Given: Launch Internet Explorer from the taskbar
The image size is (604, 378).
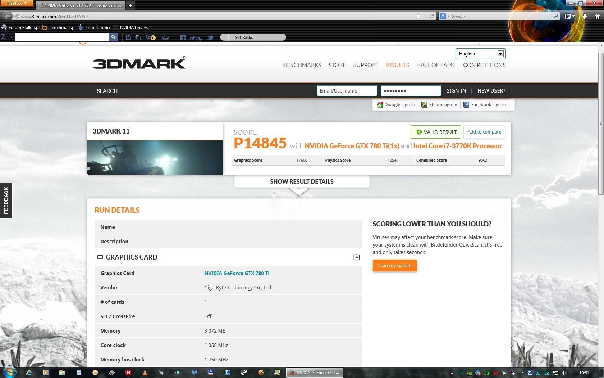Looking at the screenshot, I should [29, 373].
